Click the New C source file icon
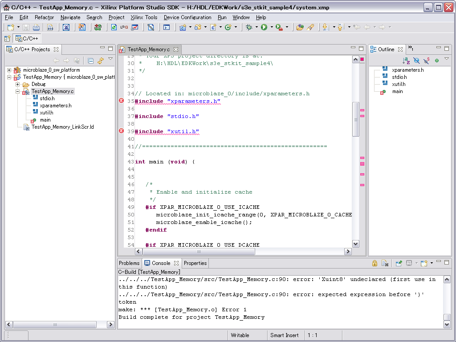Image resolution: width=456 pixels, height=342 pixels. click(x=213, y=27)
